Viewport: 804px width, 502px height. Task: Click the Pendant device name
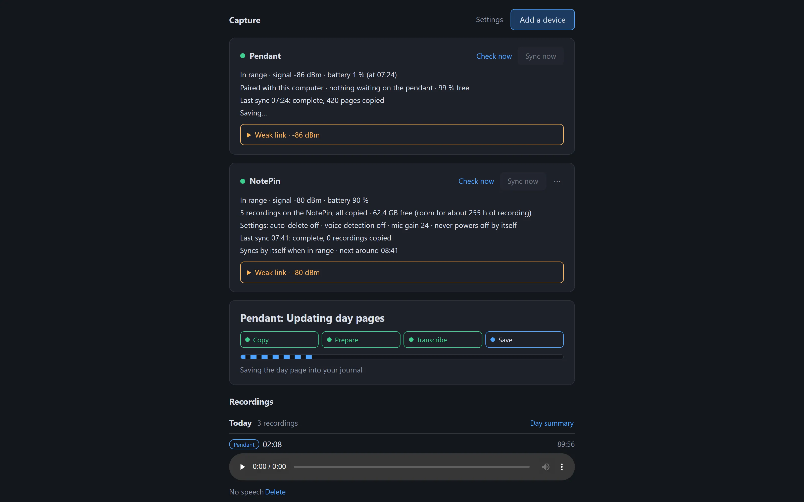click(265, 56)
